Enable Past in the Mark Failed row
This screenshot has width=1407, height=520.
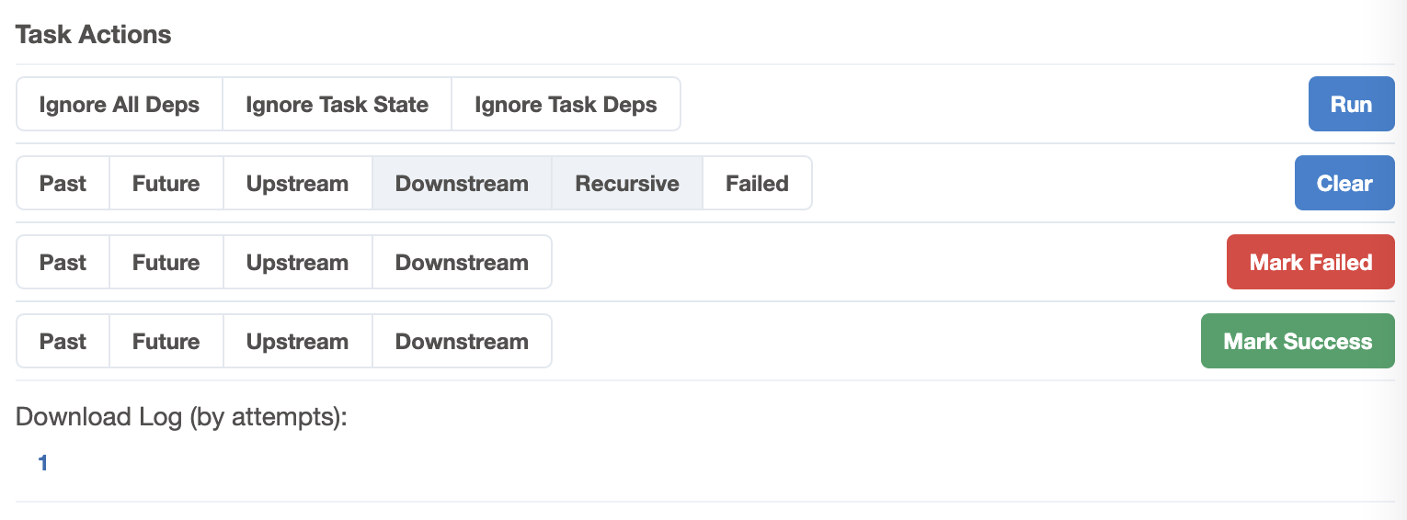point(63,263)
